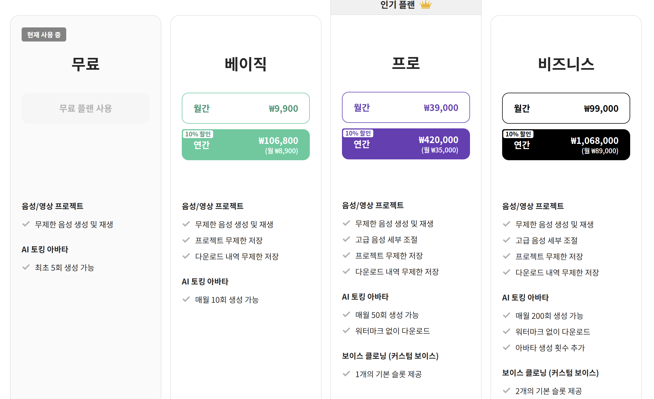Click the 현재 사용 중 badge

point(44,35)
